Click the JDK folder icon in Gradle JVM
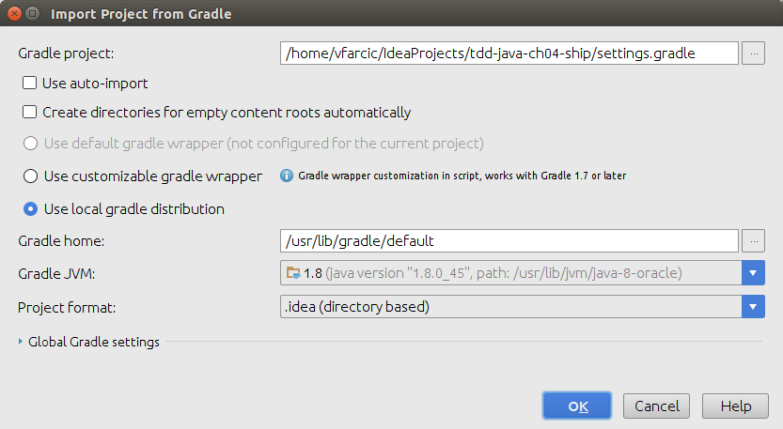The image size is (783, 429). coord(293,273)
